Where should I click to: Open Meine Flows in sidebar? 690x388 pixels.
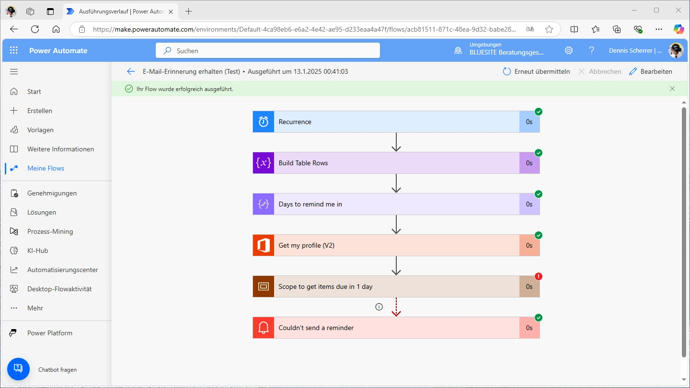click(x=46, y=168)
